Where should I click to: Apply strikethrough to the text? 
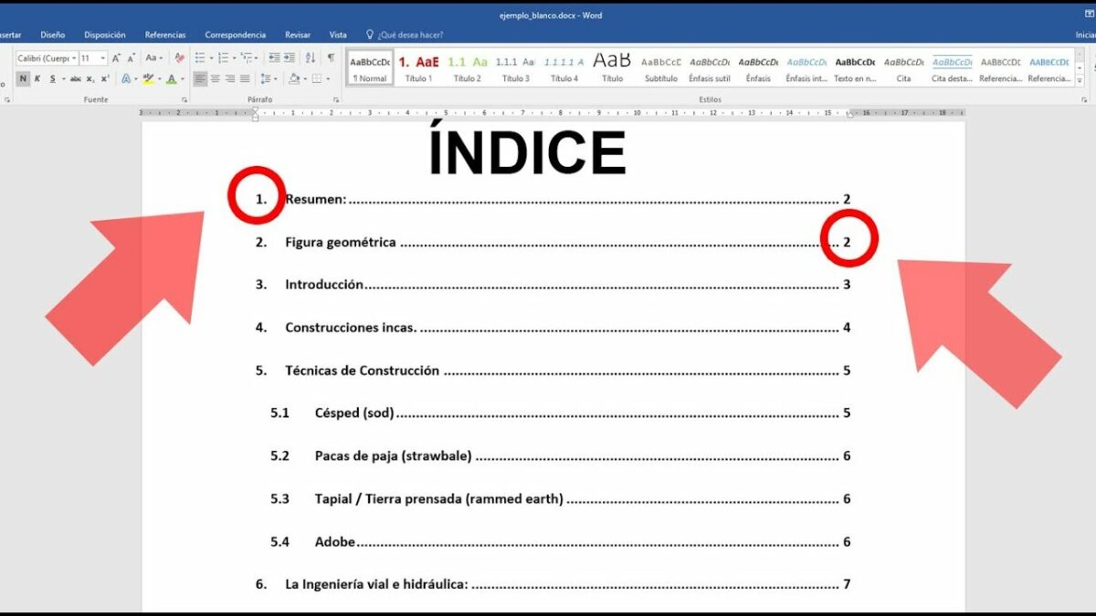[x=76, y=78]
